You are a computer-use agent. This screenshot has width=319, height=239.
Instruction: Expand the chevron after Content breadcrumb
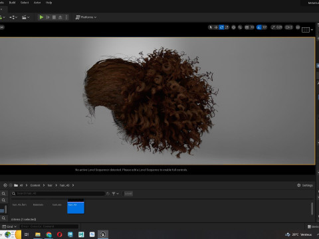pyautogui.click(x=44, y=185)
